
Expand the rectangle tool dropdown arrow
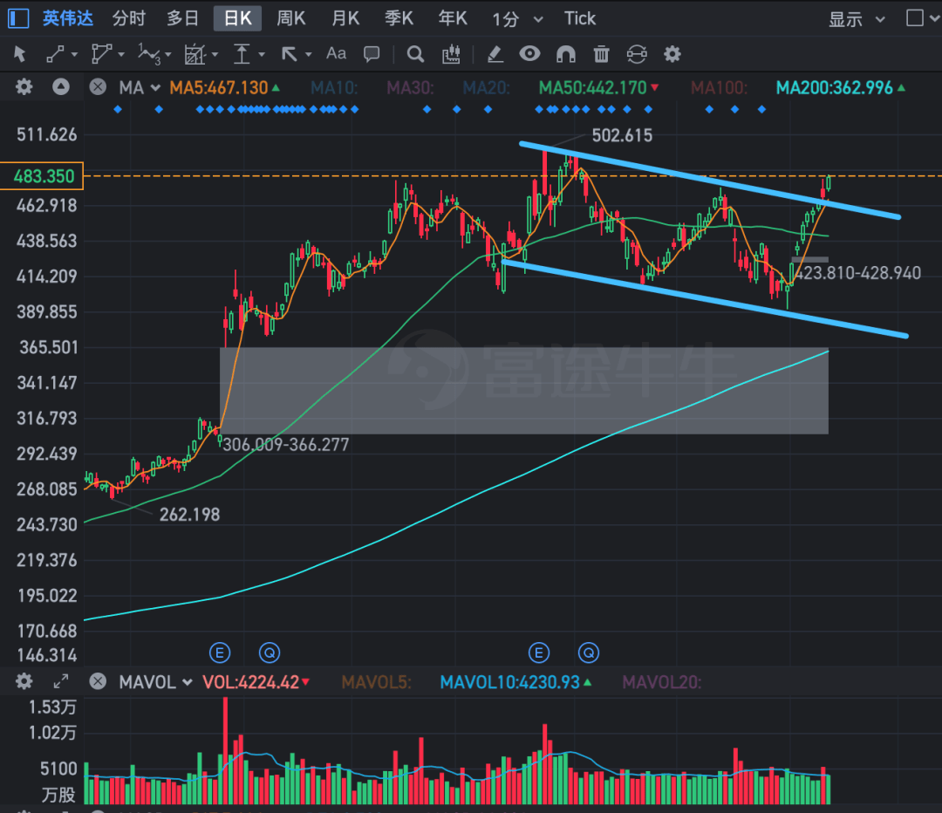215,55
